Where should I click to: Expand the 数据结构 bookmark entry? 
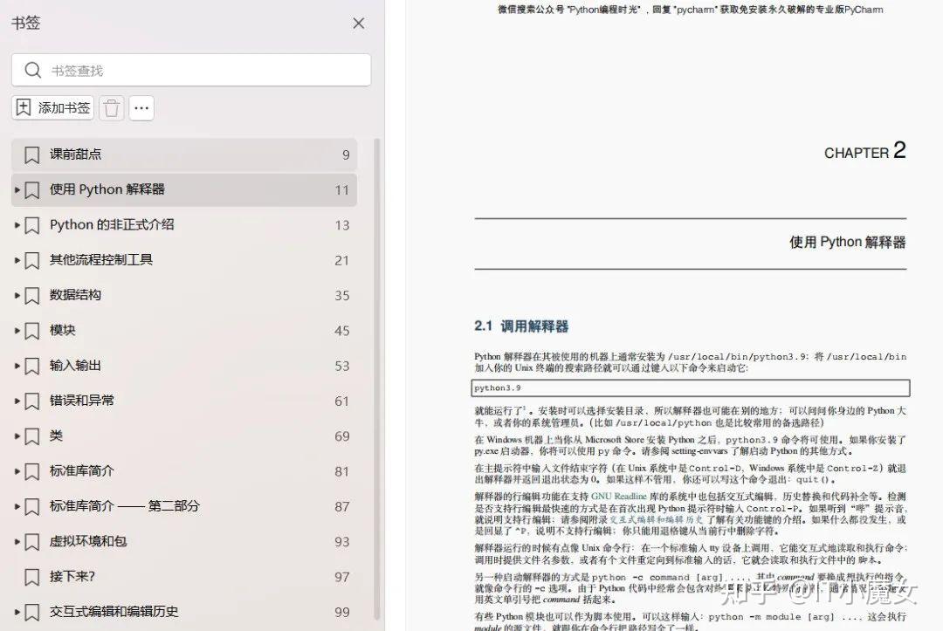[x=15, y=295]
